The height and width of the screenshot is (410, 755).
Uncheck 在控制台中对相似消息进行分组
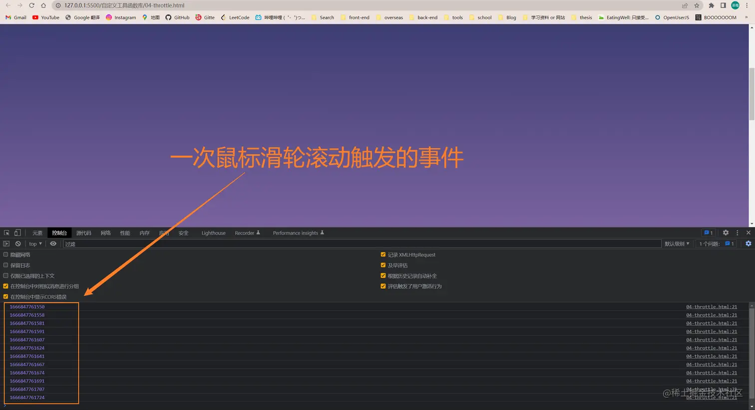[x=6, y=286]
